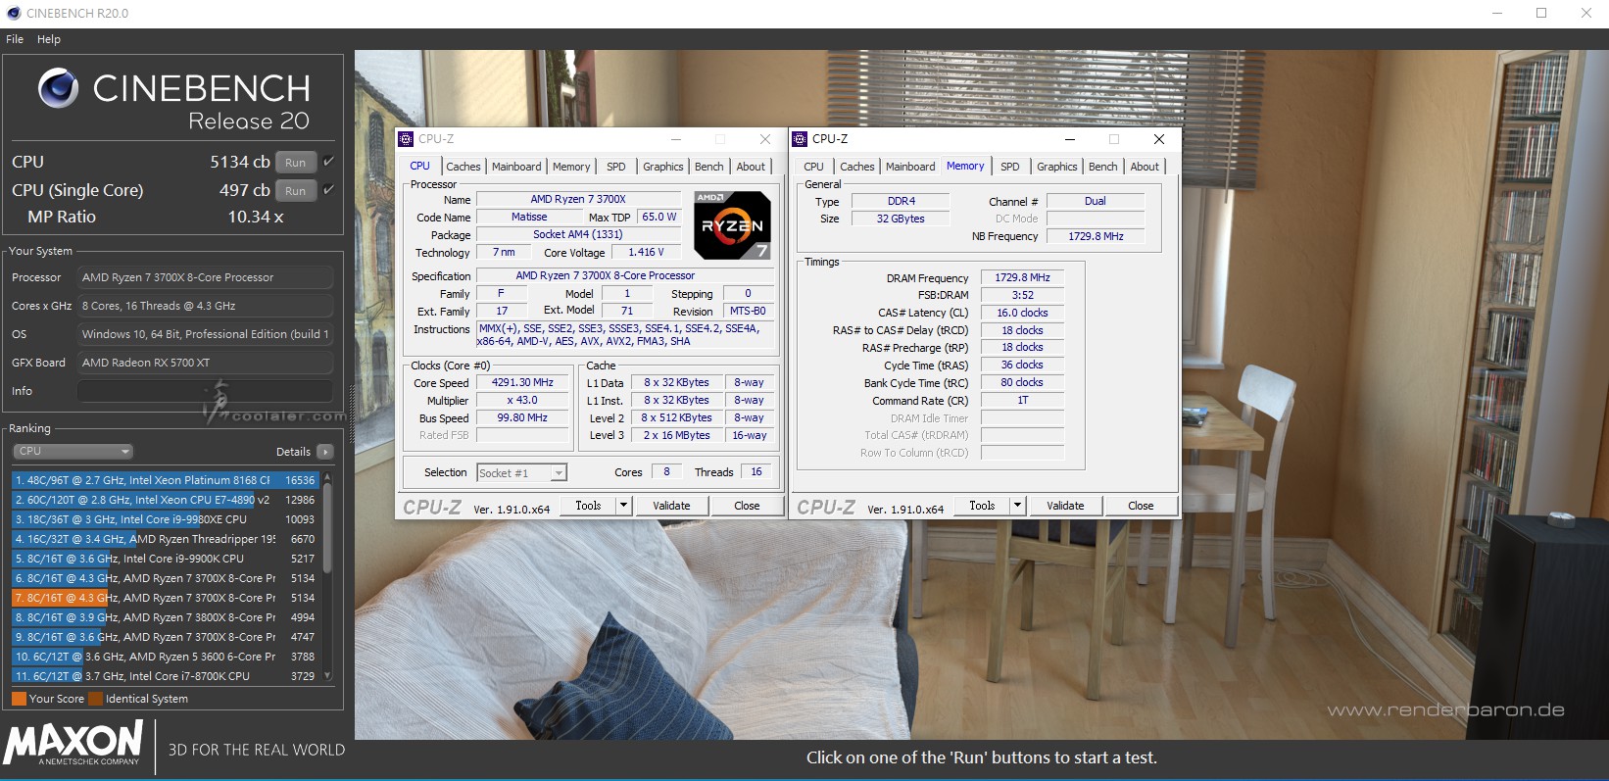Click the Info input field

click(205, 391)
